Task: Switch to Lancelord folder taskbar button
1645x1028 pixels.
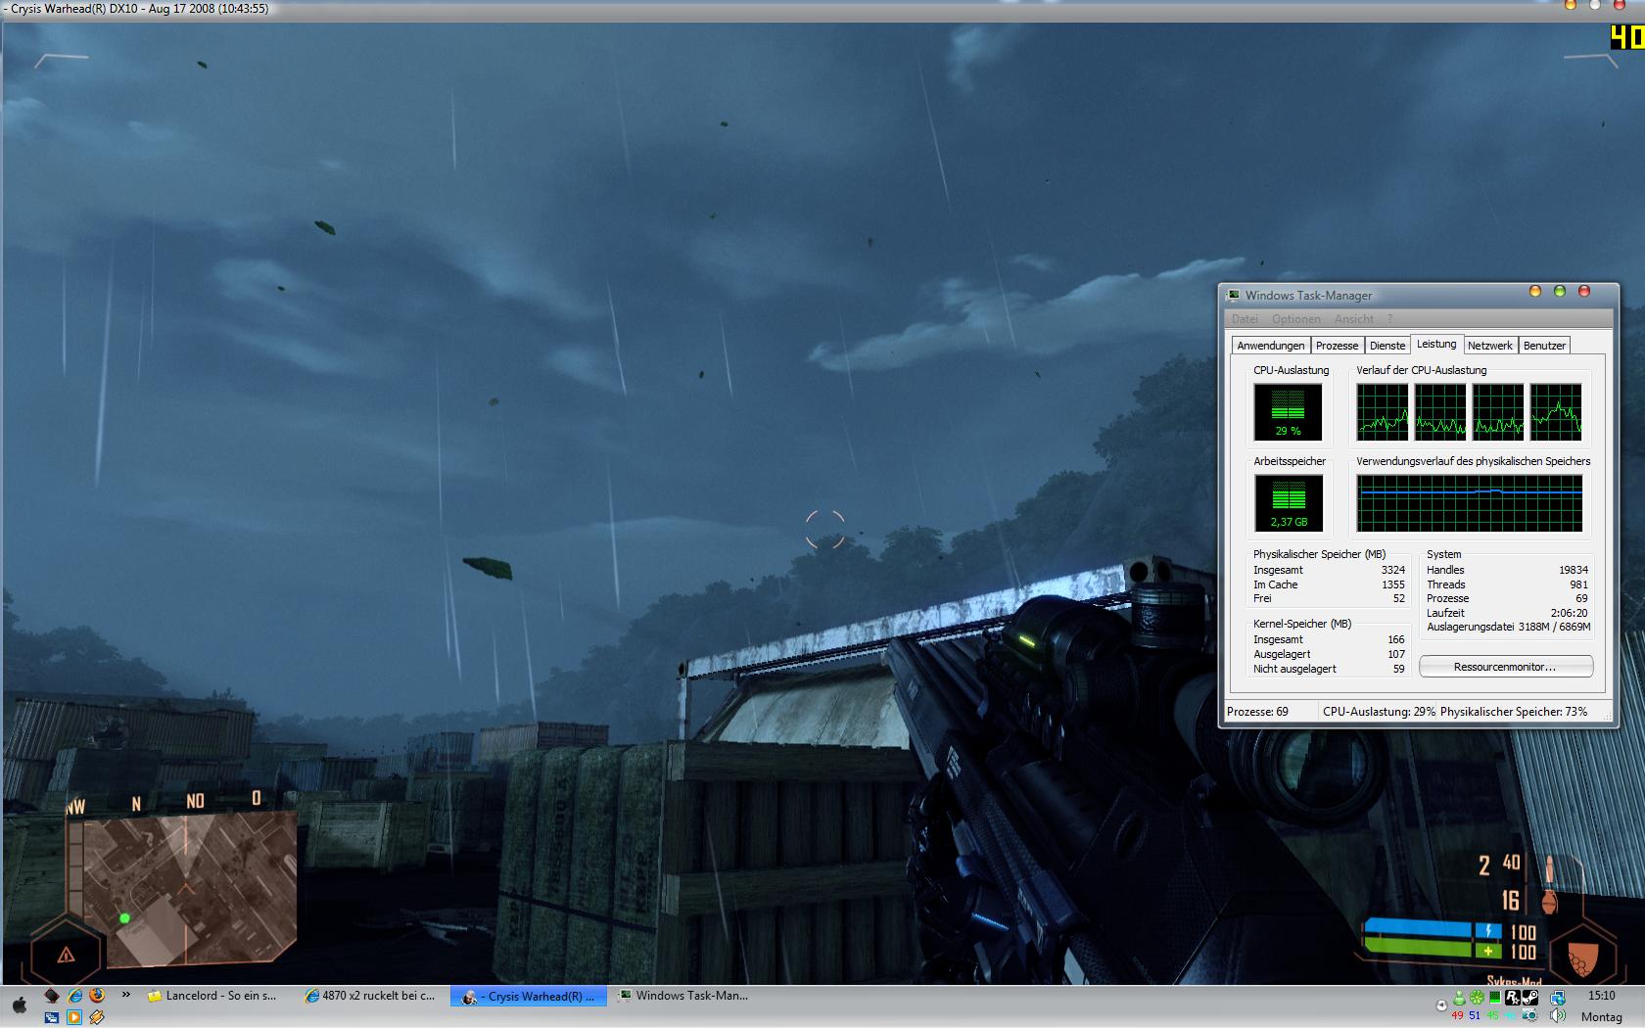Action: coord(213,996)
